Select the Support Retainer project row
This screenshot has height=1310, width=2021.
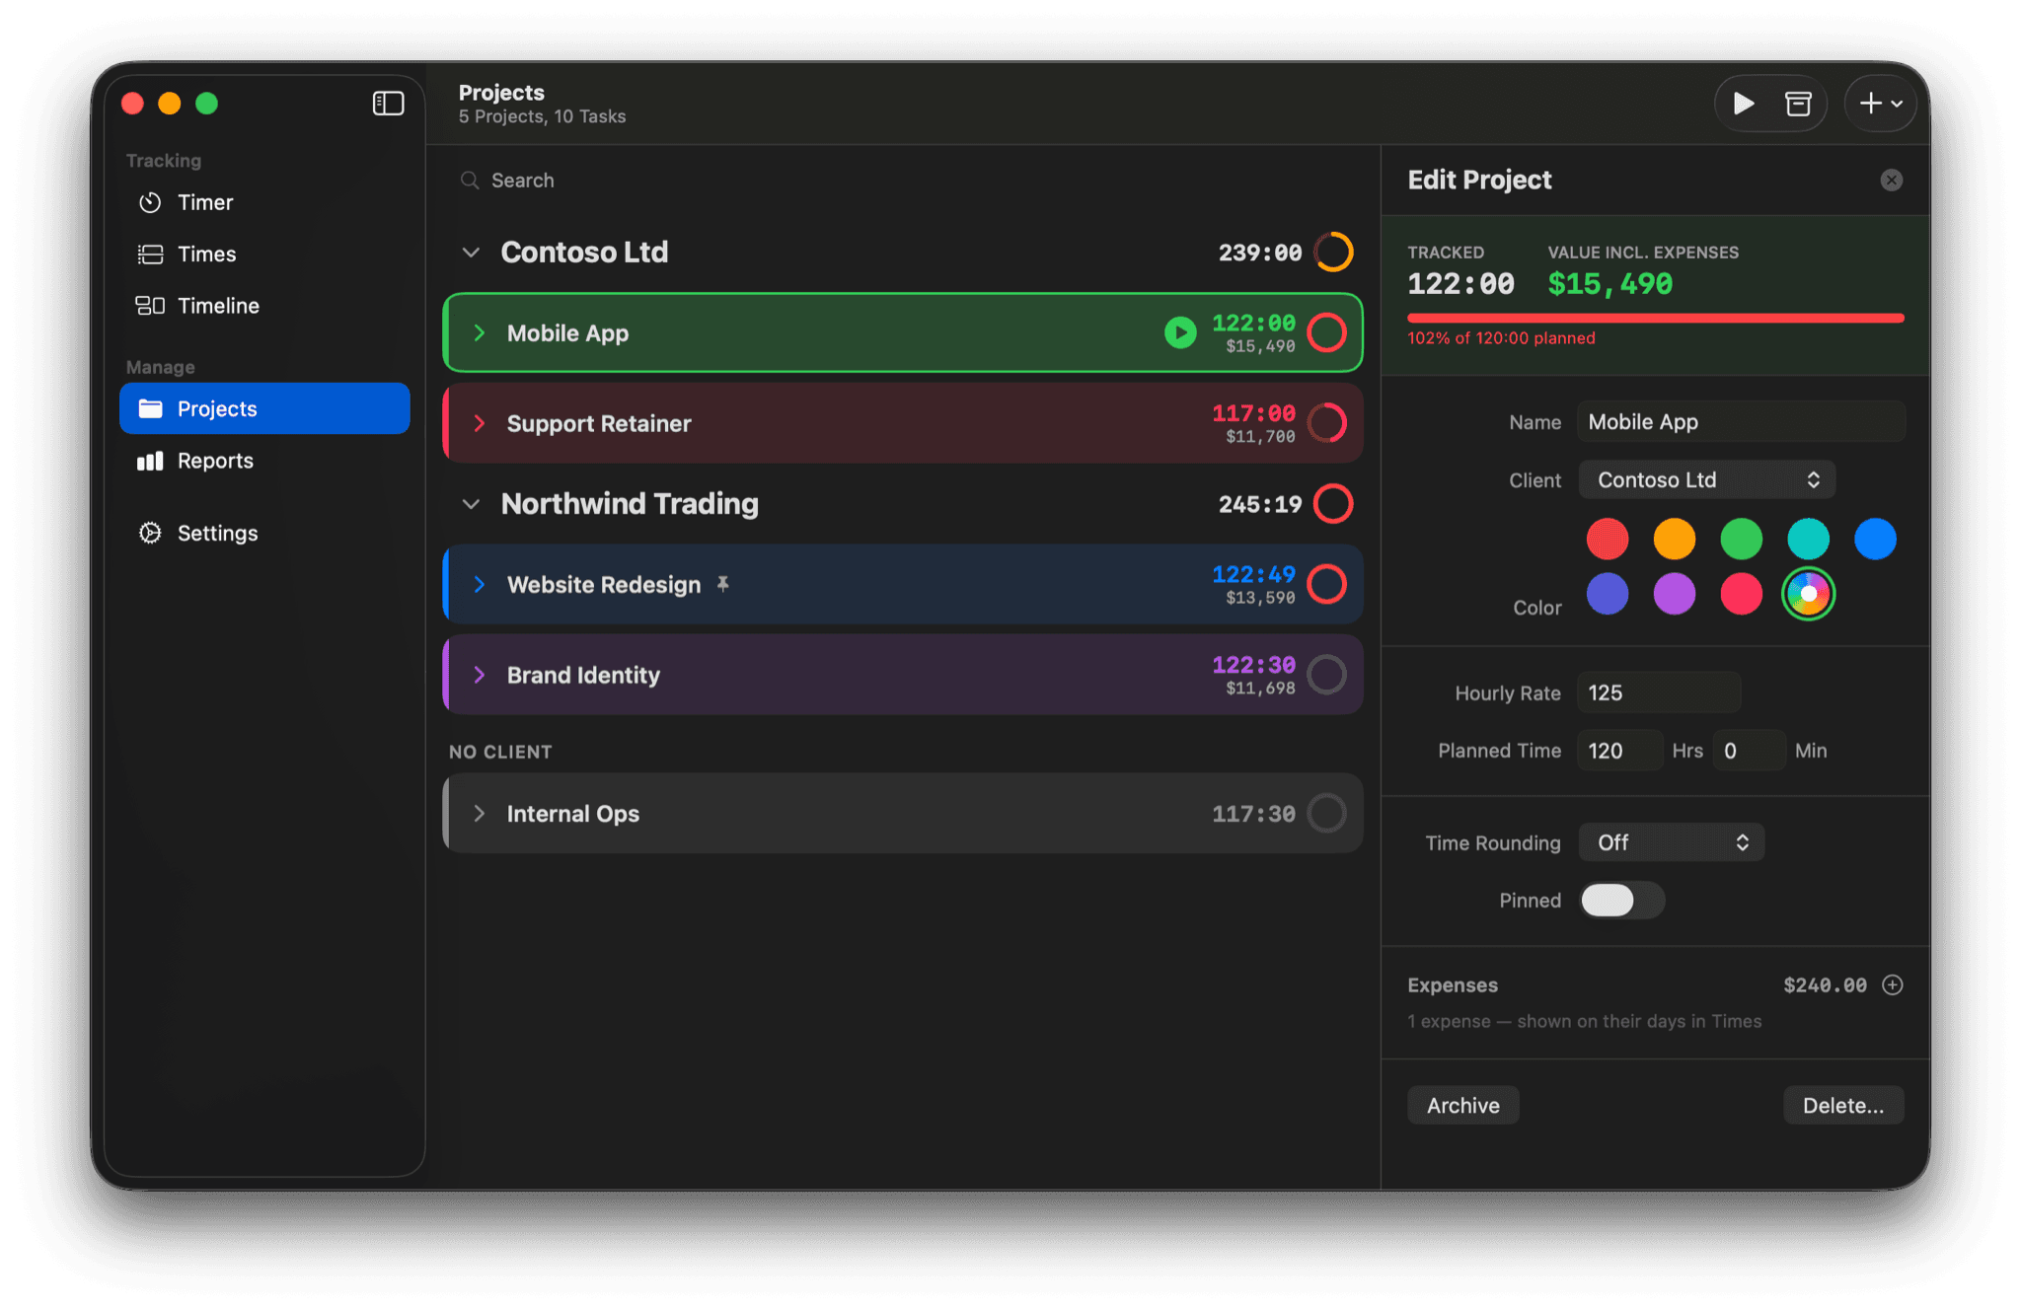click(903, 423)
